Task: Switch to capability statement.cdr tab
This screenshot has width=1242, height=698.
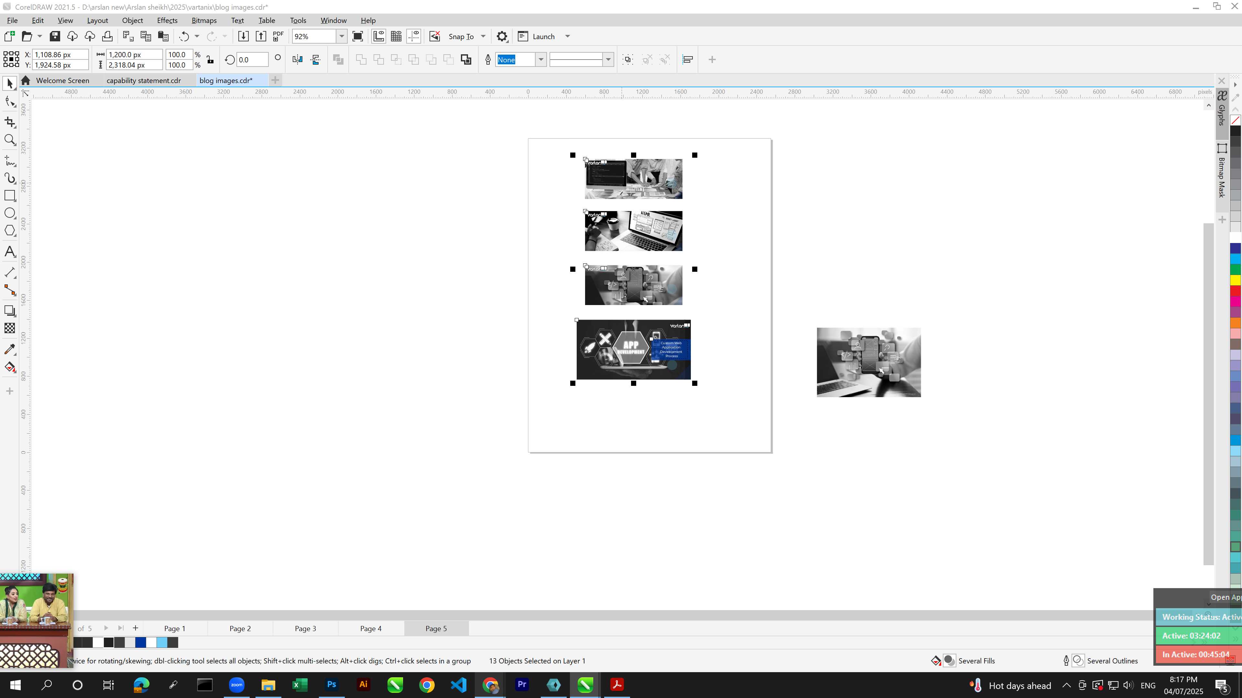Action: pyautogui.click(x=144, y=80)
